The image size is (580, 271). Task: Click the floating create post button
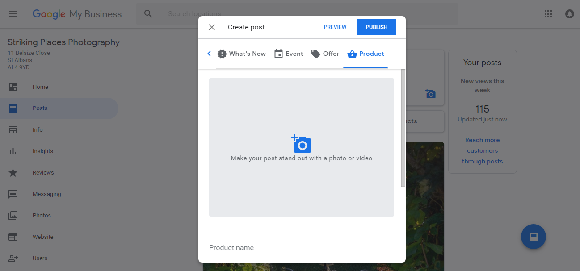click(x=533, y=237)
